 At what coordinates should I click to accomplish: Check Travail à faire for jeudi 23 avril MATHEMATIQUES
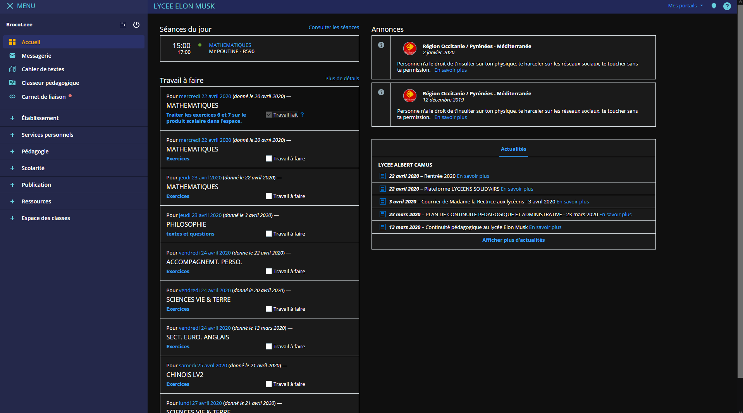tap(269, 196)
